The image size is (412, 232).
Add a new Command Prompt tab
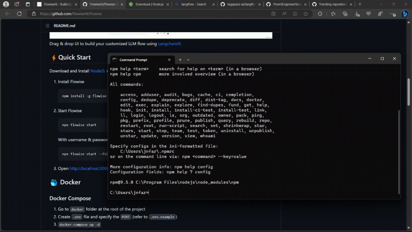tap(180, 60)
